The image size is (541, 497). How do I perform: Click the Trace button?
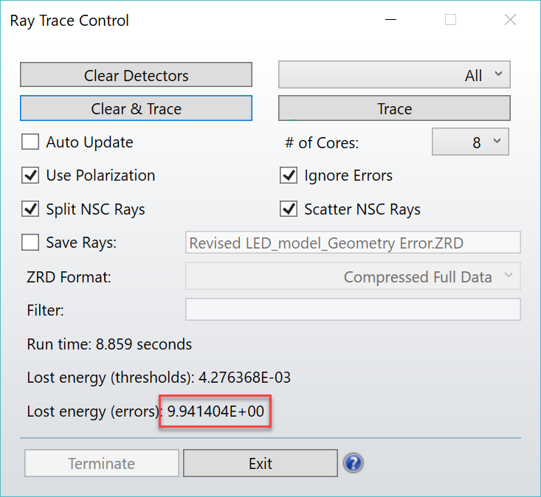(394, 108)
